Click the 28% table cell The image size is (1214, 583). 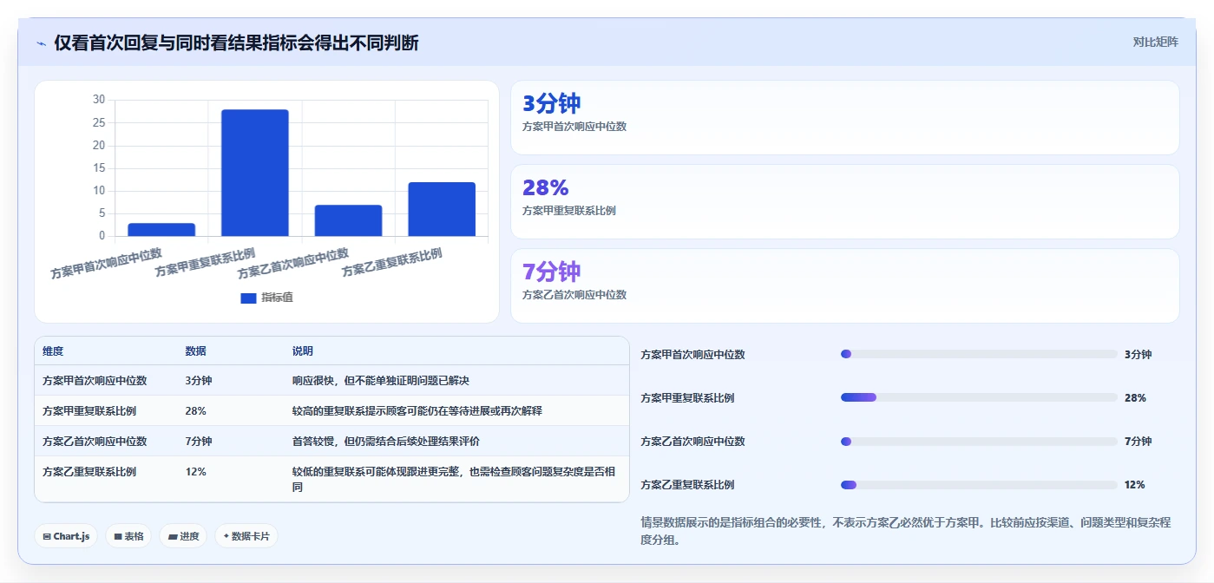coord(196,410)
